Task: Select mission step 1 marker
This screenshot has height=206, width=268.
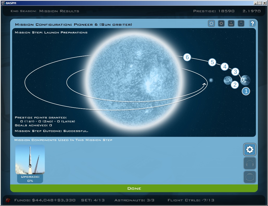Action: point(246,91)
